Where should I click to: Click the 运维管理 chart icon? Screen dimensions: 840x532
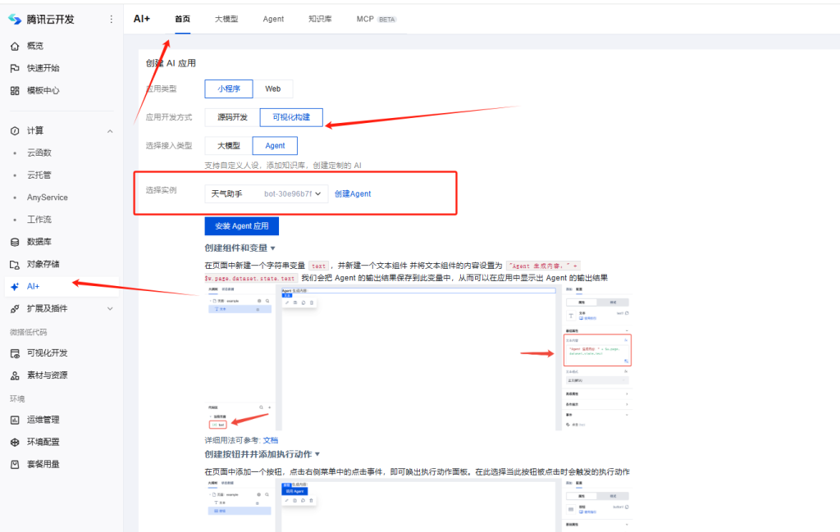point(15,421)
